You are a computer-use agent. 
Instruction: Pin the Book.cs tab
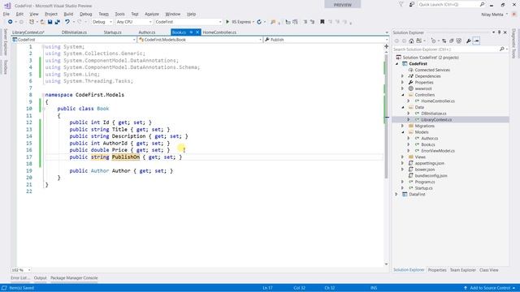click(191, 32)
